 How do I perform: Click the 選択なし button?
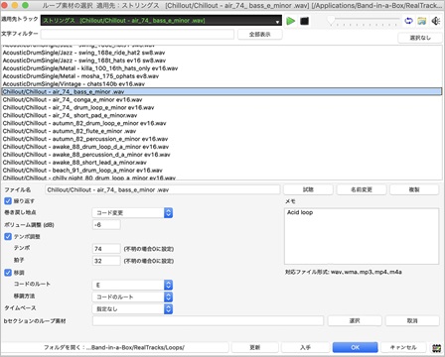click(420, 38)
